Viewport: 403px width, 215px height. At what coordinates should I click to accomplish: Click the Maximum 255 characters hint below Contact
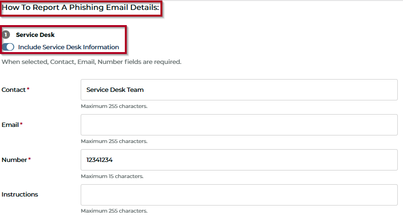pyautogui.click(x=114, y=106)
